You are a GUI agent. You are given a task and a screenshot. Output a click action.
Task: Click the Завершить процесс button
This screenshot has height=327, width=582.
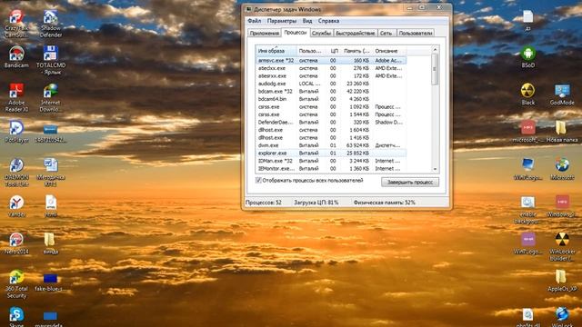[410, 182]
